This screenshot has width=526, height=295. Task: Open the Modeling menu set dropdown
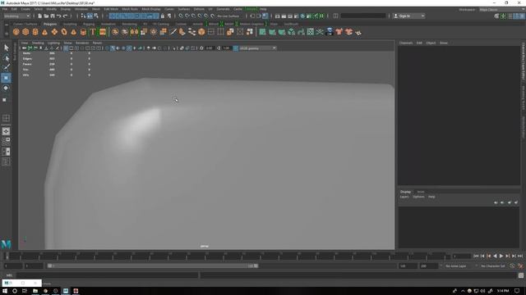(16, 16)
